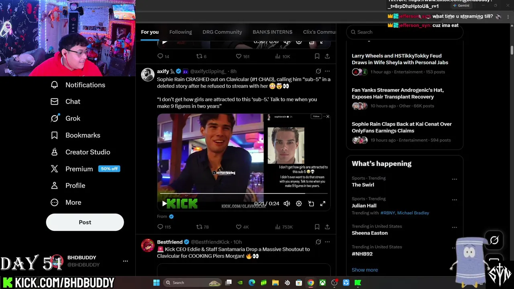
Task: Click the Post button
Action: [x=85, y=222]
